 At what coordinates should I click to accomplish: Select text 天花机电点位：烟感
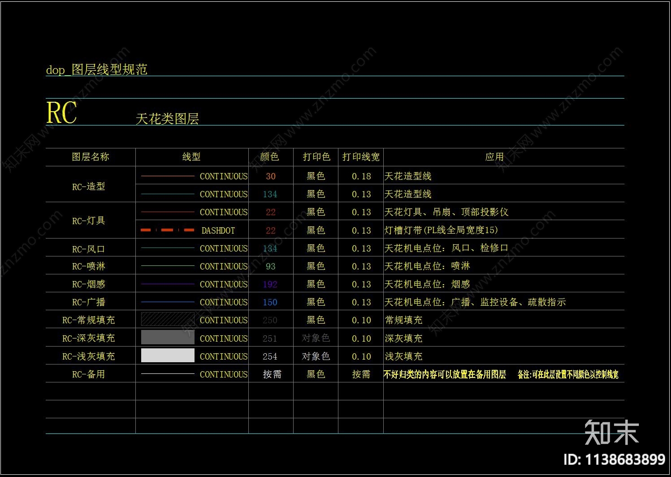pos(427,284)
